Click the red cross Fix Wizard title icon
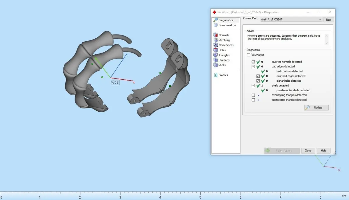The width and height of the screenshot is (349, 200). [214, 12]
